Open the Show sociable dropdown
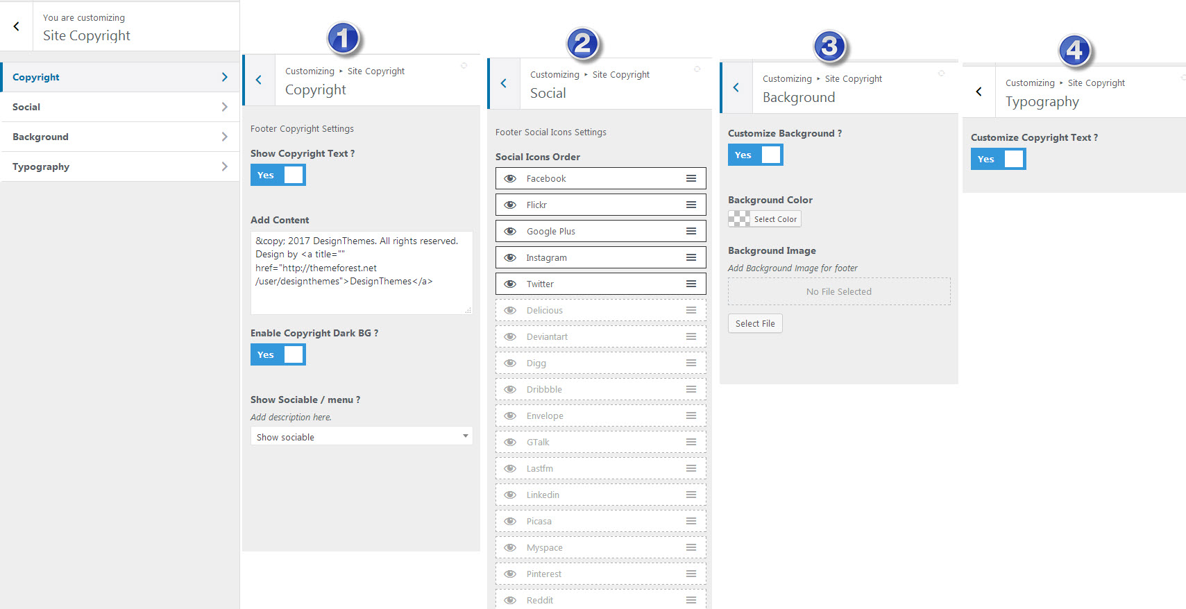The width and height of the screenshot is (1186, 609). coord(361,436)
